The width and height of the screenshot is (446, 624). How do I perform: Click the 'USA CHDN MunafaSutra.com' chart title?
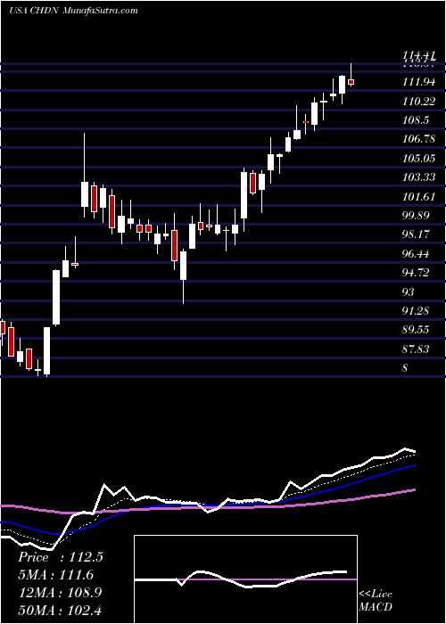click(73, 10)
